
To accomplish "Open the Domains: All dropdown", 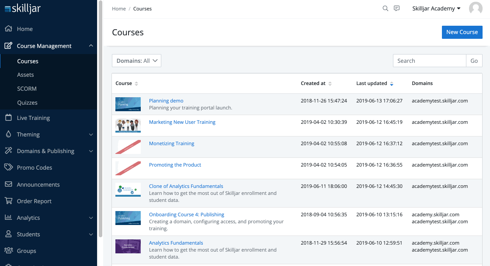I will pos(136,61).
